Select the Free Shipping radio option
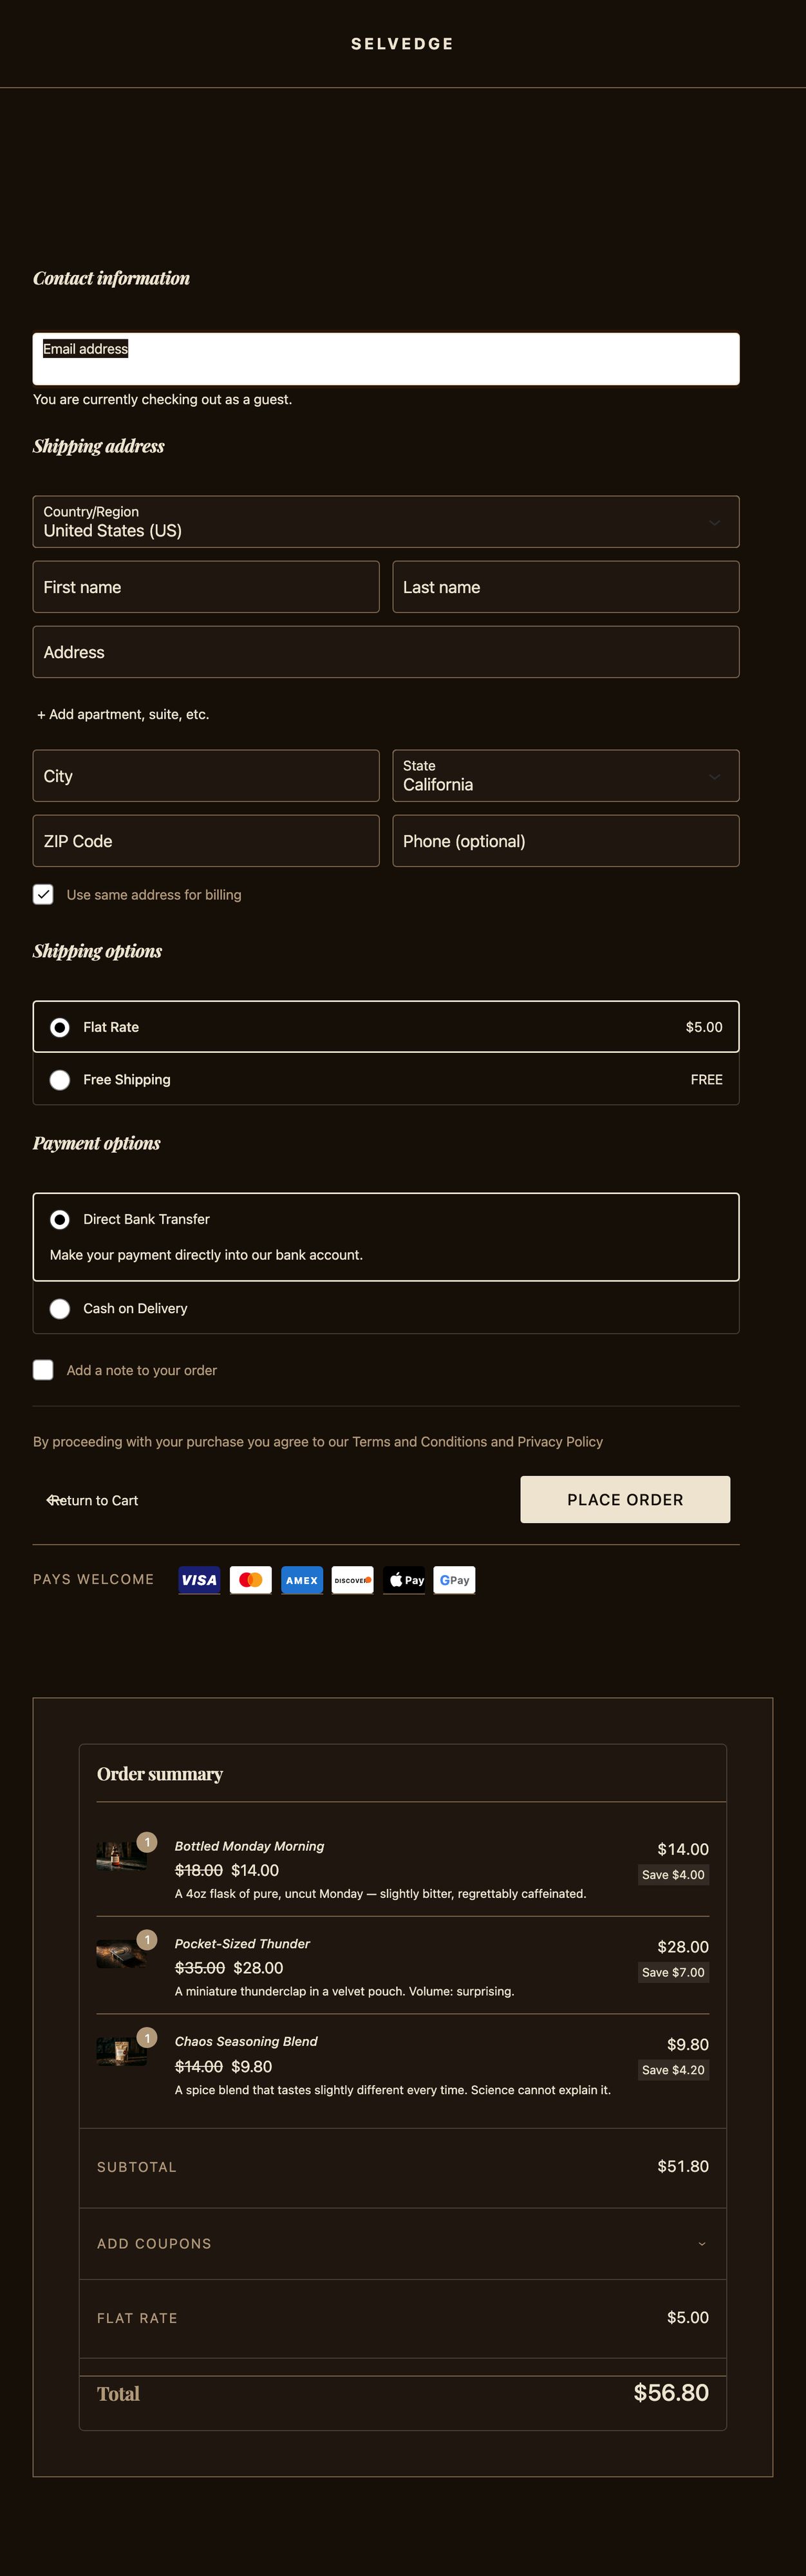This screenshot has height=2576, width=806. click(60, 1080)
